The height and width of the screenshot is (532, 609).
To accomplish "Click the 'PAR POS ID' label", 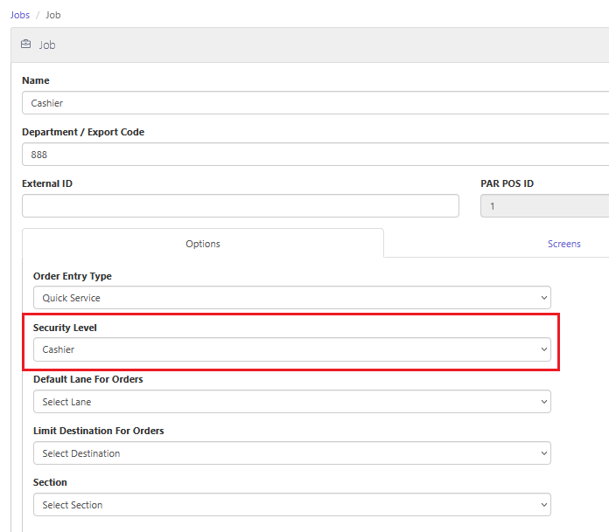I will click(x=507, y=183).
